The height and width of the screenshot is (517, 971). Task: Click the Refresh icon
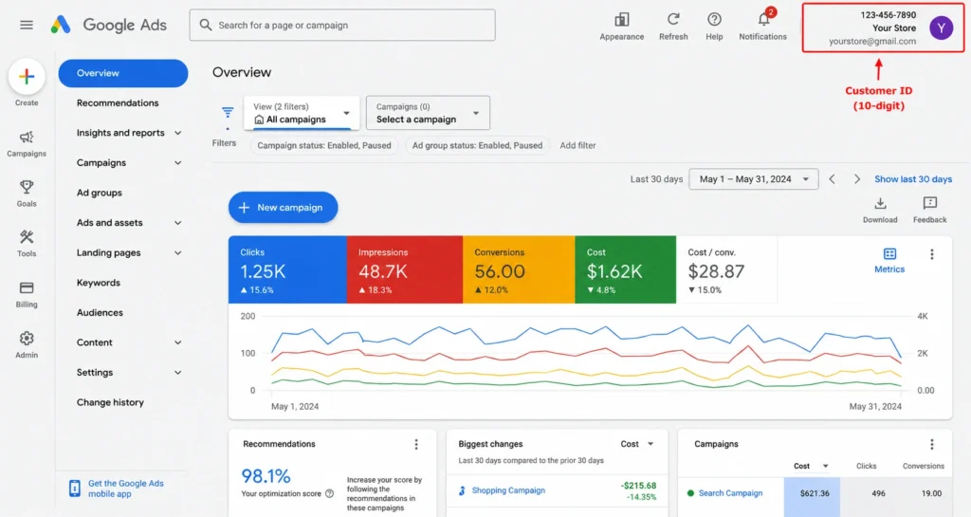pyautogui.click(x=673, y=19)
